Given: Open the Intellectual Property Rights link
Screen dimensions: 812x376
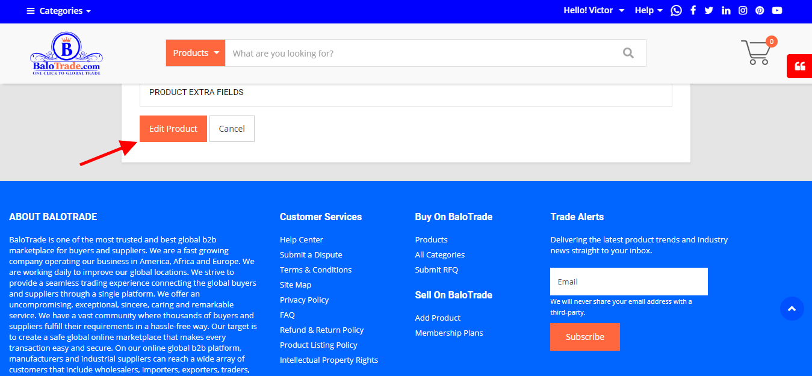Looking at the screenshot, I should (x=329, y=360).
